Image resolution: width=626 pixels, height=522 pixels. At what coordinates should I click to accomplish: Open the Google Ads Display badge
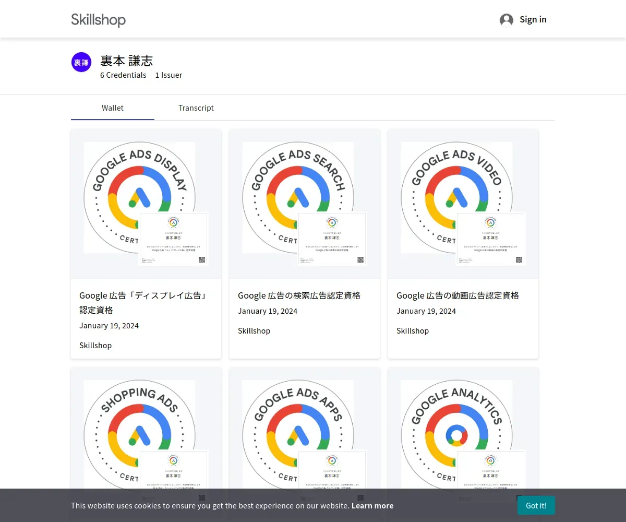pyautogui.click(x=139, y=198)
